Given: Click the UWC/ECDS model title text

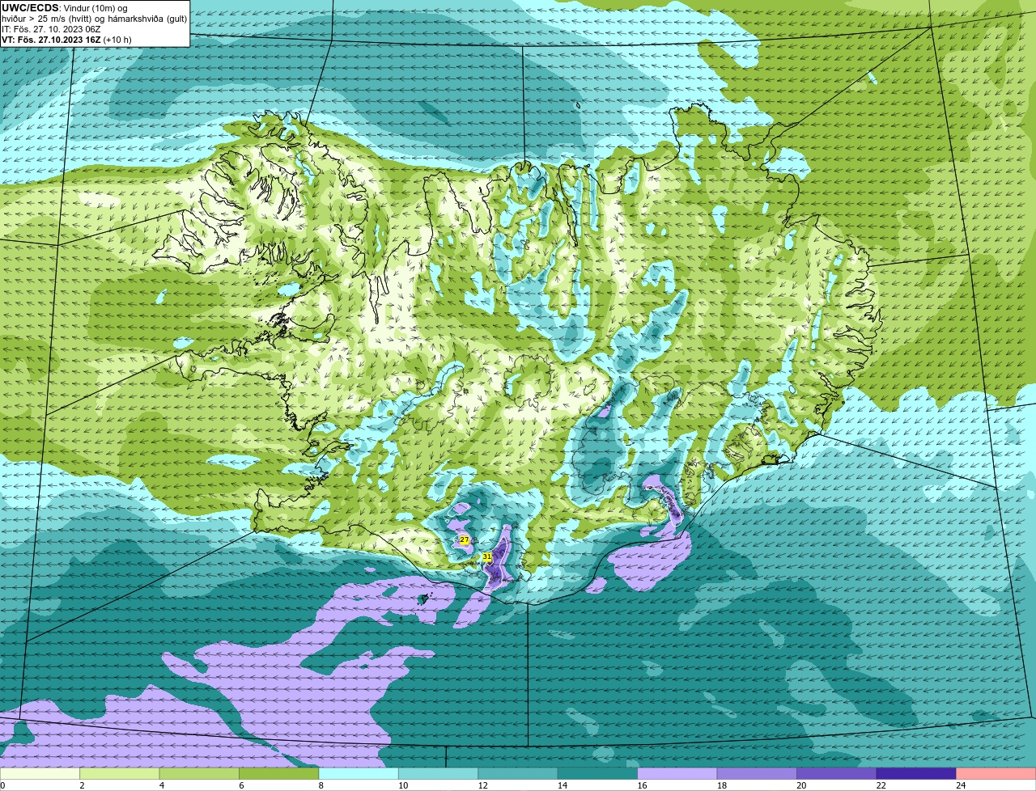Looking at the screenshot, I should coord(31,8).
